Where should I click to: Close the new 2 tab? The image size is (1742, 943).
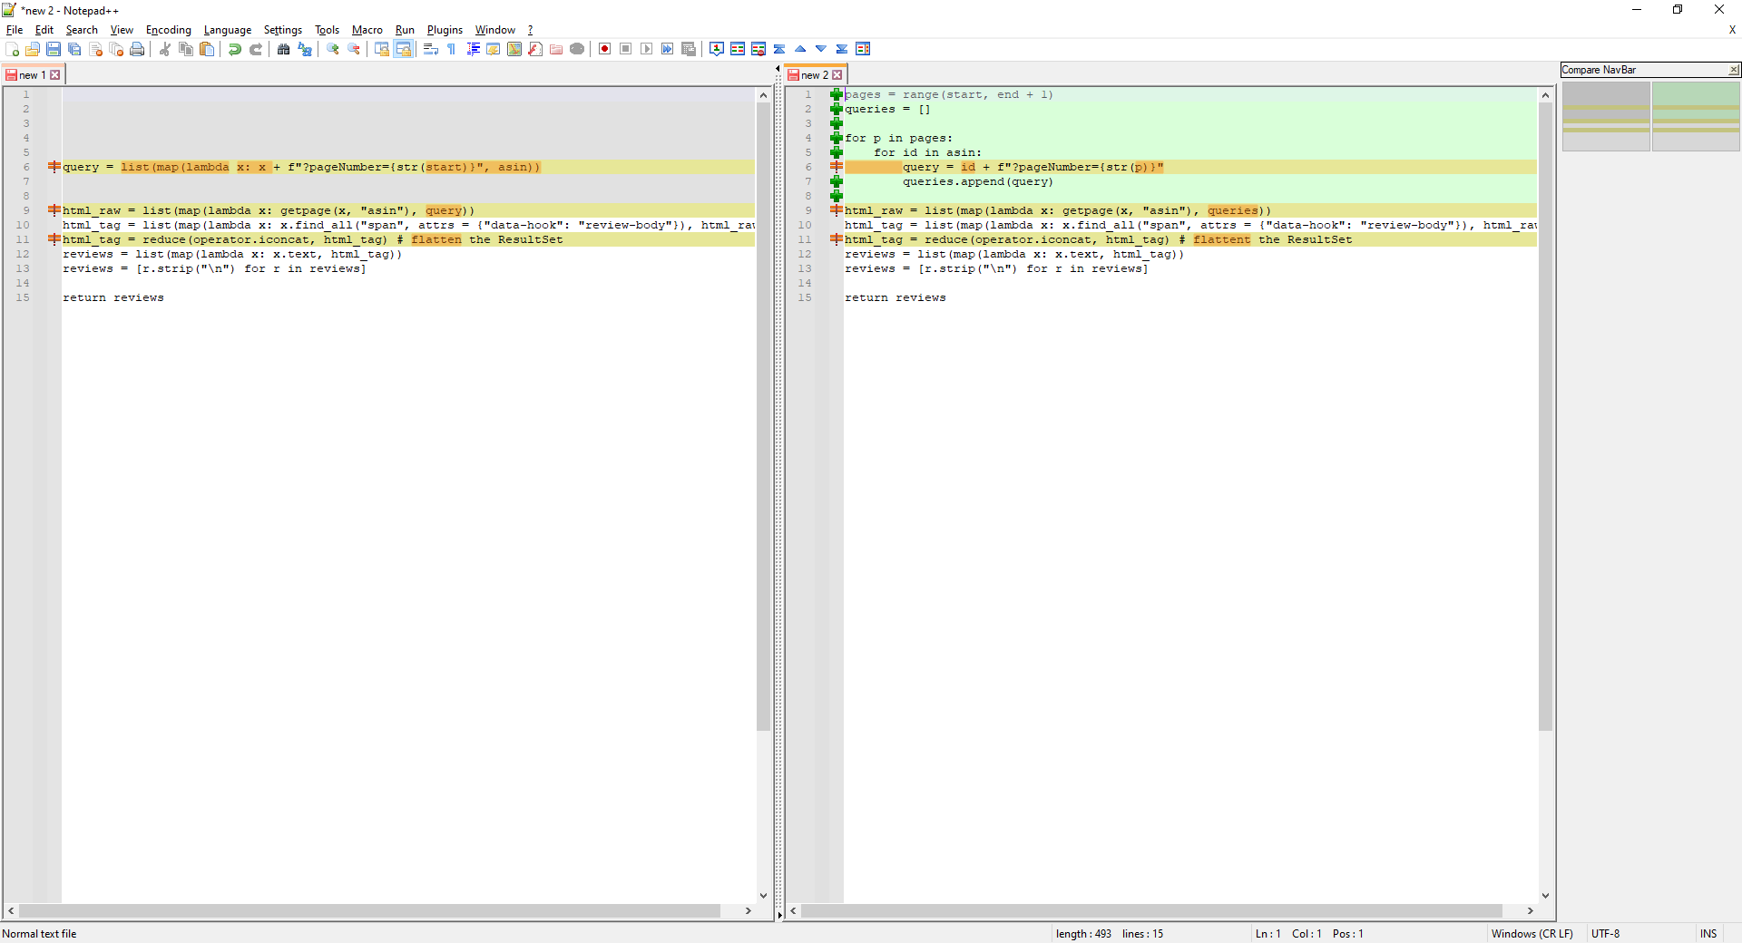coord(837,75)
